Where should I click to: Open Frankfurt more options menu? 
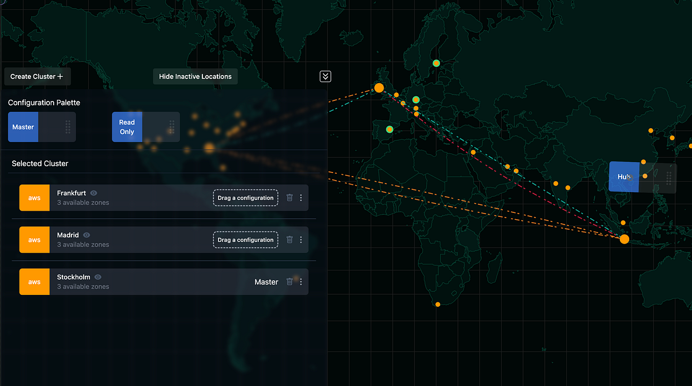click(301, 198)
